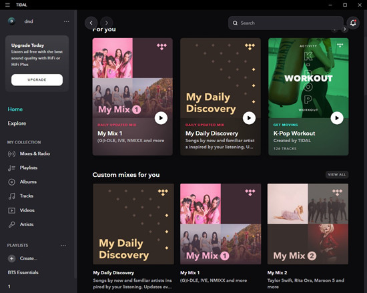
Task: Open Mixes & Radio collection
Action: (35, 154)
